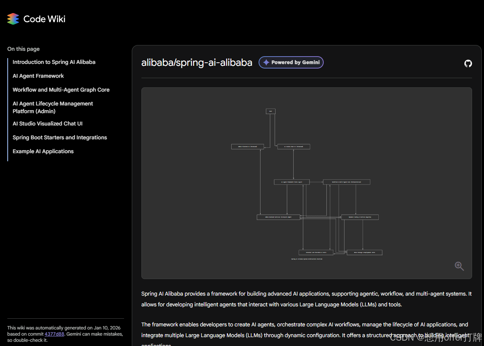Click the Admin Backend Services diagram node
Image resolution: width=484 pixels, height=346 pixels.
pyautogui.click(x=278, y=217)
